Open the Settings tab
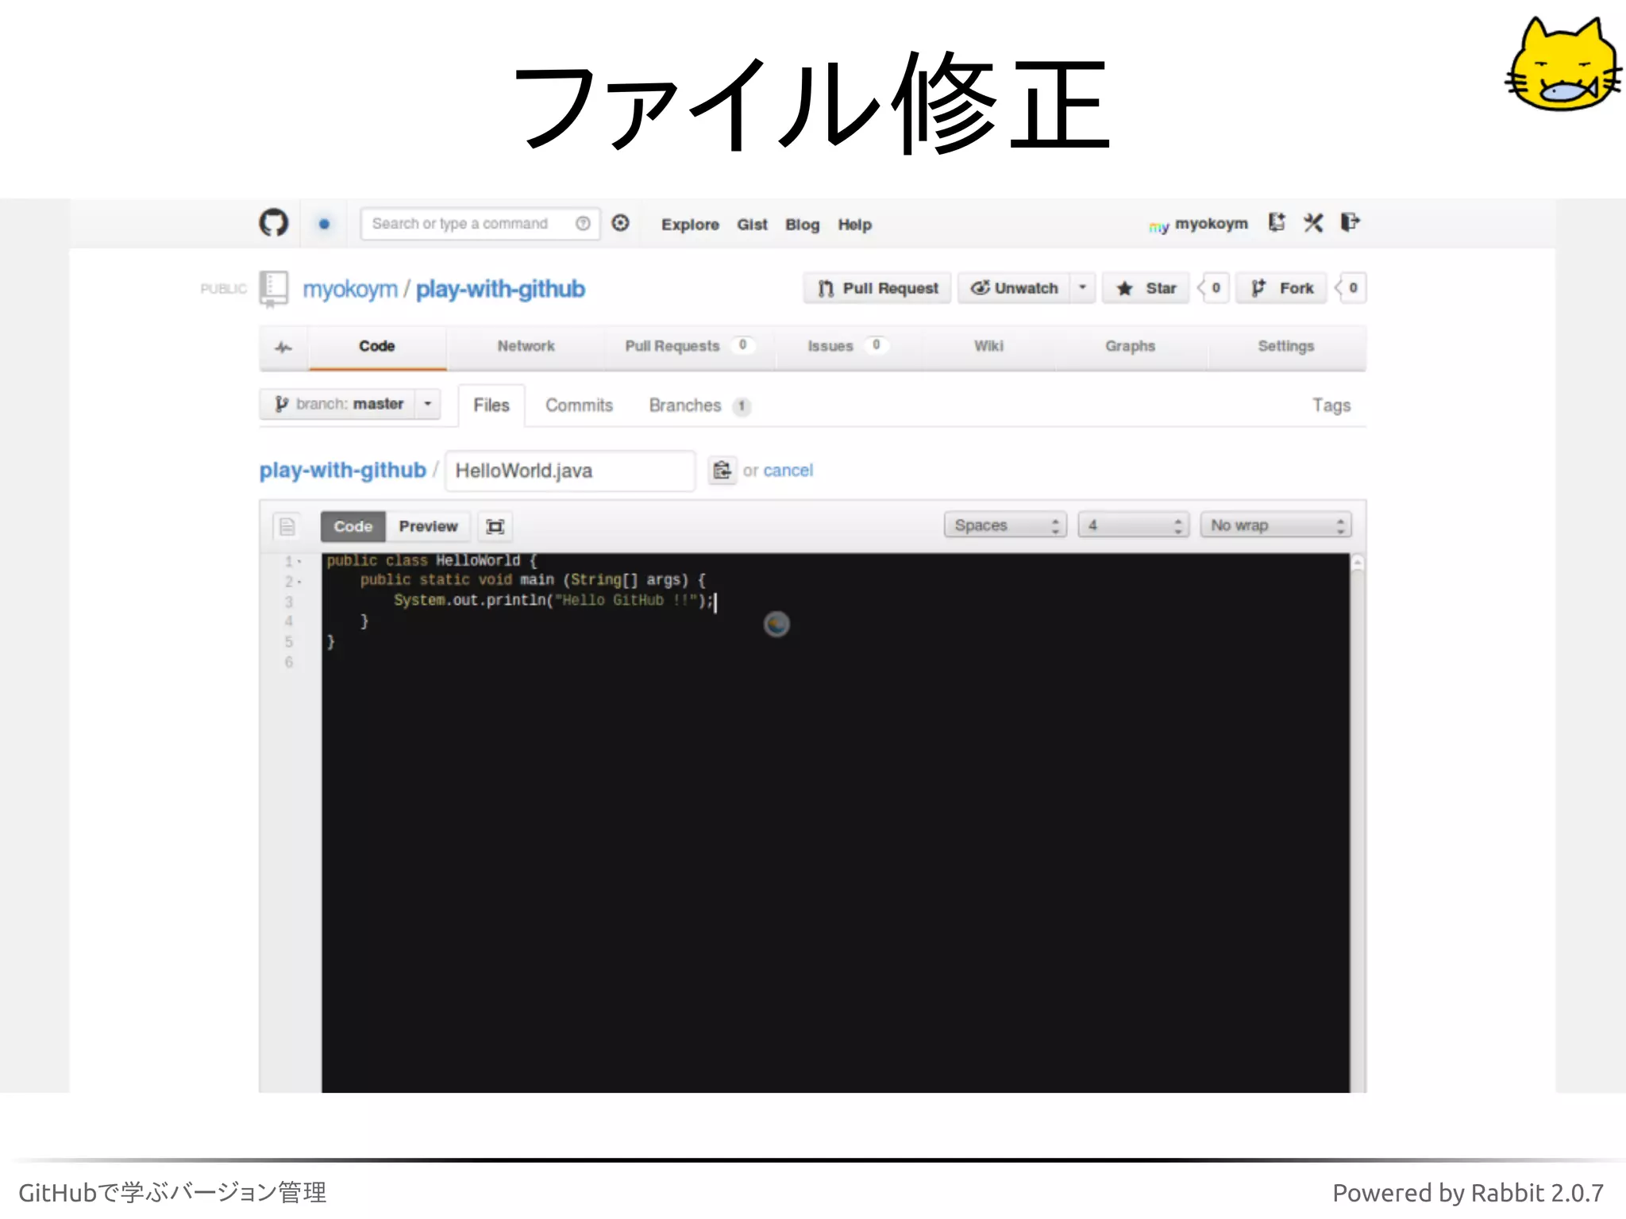Image resolution: width=1626 pixels, height=1219 pixels. pyautogui.click(x=1285, y=347)
